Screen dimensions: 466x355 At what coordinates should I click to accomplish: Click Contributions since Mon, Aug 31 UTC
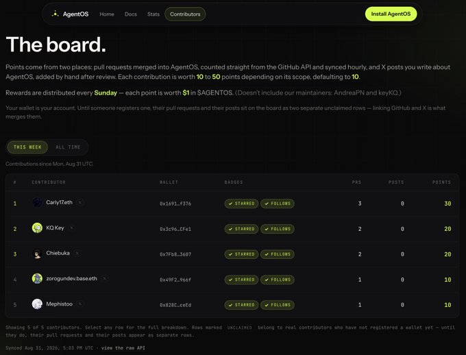[49, 164]
